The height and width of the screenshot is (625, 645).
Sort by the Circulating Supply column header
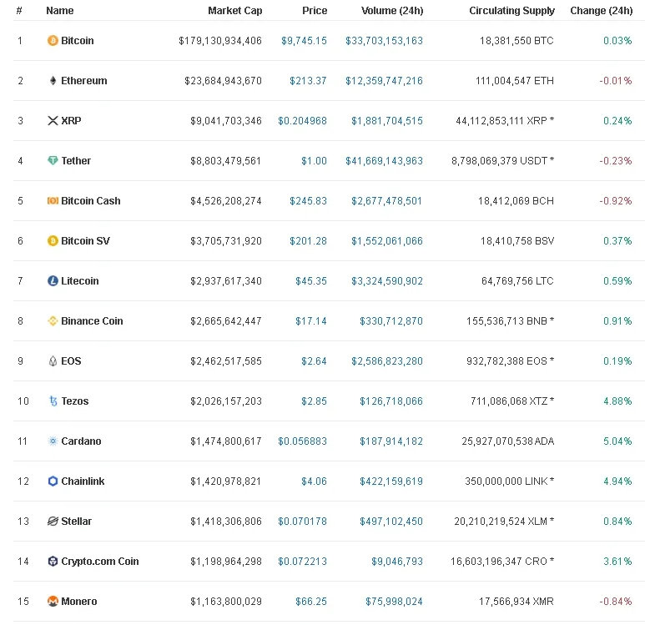click(511, 11)
